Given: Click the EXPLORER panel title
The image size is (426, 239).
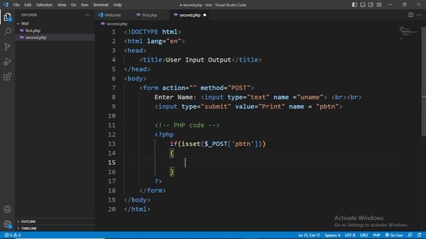Looking at the screenshot, I should click(29, 15).
